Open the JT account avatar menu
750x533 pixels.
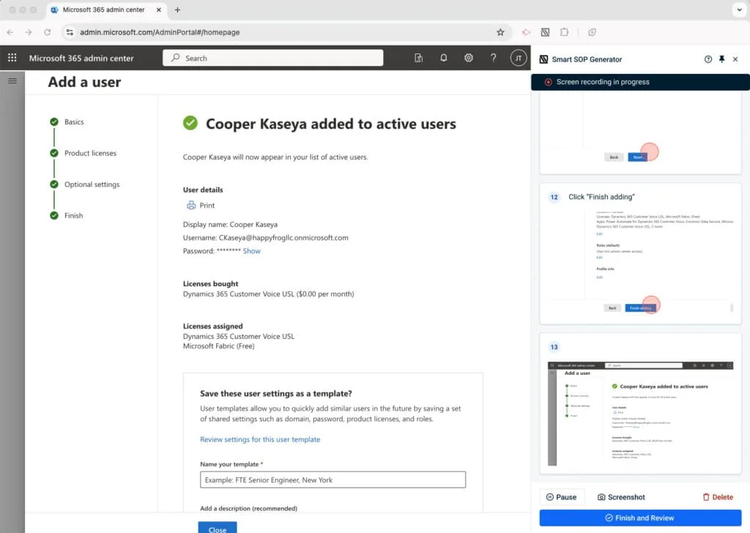click(518, 58)
